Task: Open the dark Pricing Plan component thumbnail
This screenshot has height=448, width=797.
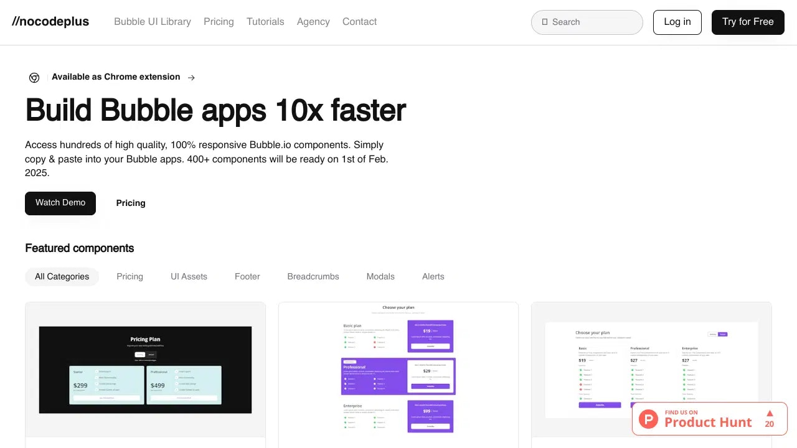Action: click(145, 370)
